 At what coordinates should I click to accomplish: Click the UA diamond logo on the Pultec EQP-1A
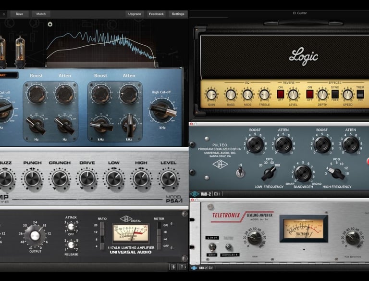click(x=220, y=164)
